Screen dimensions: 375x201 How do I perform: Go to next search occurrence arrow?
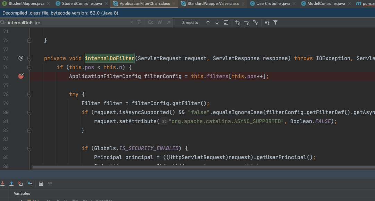pos(217,22)
